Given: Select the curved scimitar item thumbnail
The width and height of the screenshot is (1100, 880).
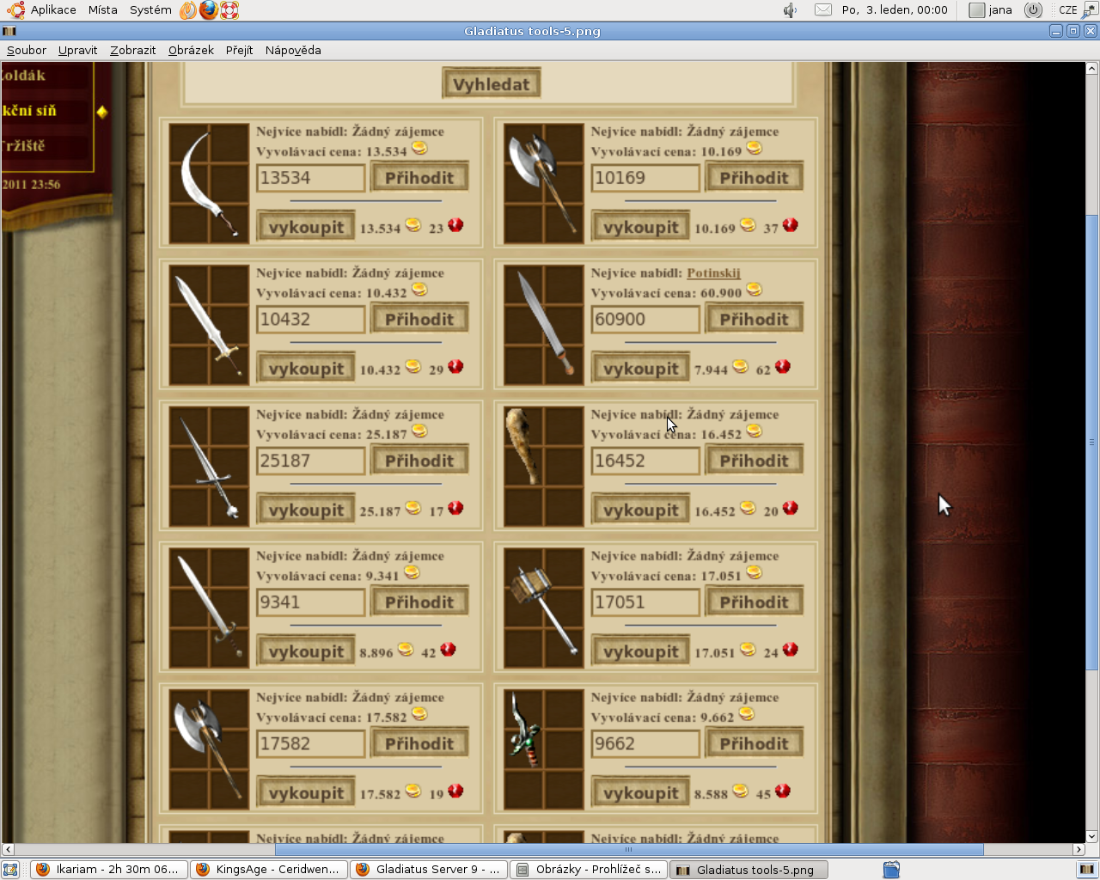Looking at the screenshot, I should pos(209,183).
